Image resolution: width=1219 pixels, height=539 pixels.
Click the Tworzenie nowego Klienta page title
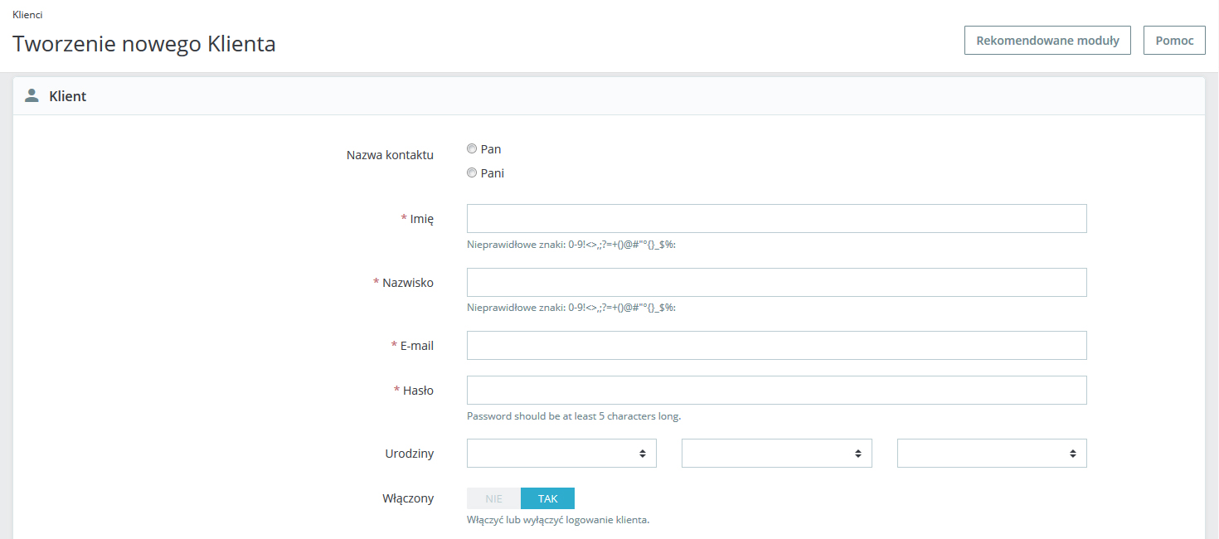[x=144, y=44]
